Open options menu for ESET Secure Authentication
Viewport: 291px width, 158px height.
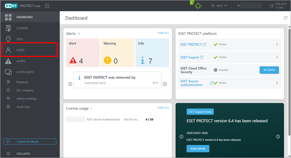click(x=277, y=83)
